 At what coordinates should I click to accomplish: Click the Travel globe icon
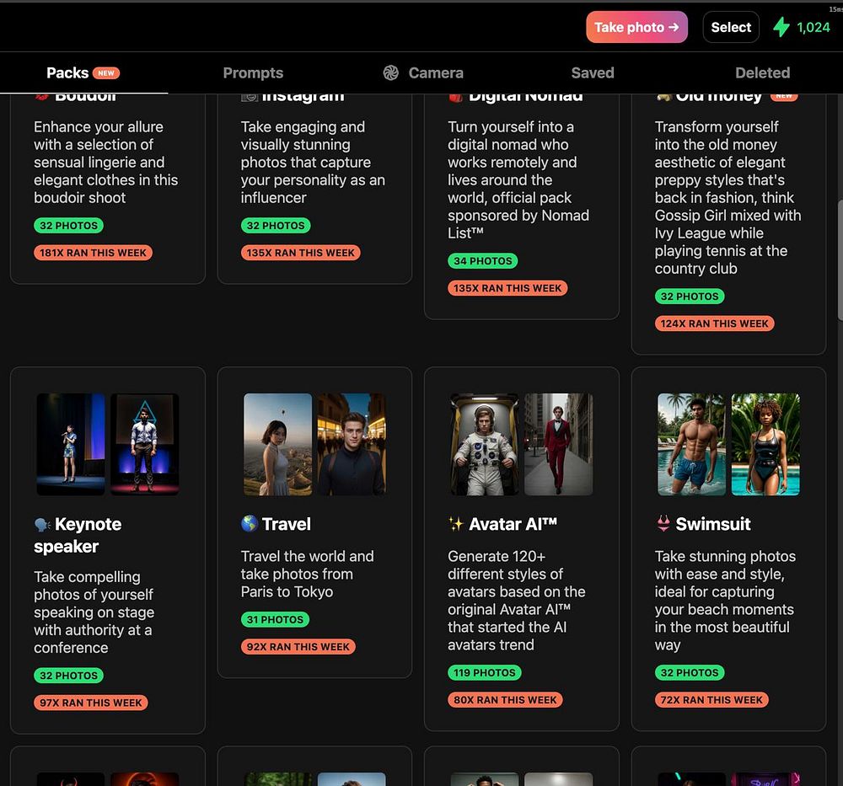(250, 523)
